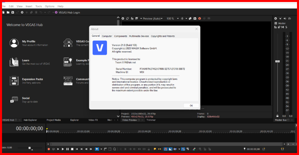Go to start with transport button
This screenshot has width=299, height=155.
click(77, 149)
